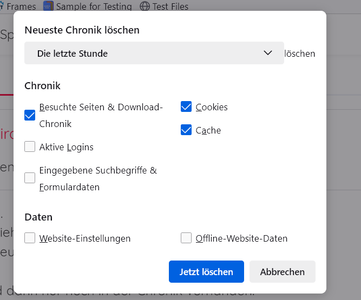Check Eingegebene Suchbegriffe & Formulardaten box
This screenshot has width=361, height=300.
(30, 179)
